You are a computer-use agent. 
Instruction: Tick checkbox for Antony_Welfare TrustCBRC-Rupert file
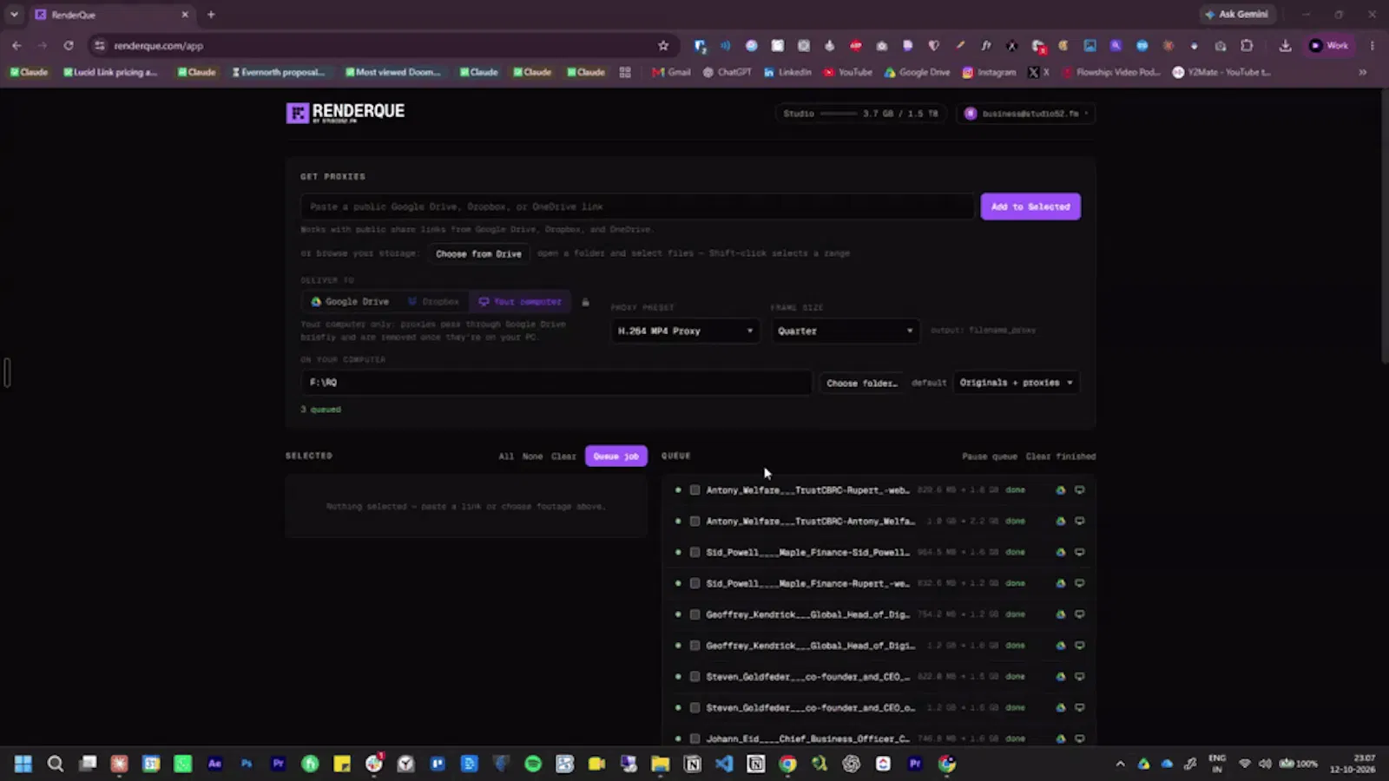[x=694, y=490]
